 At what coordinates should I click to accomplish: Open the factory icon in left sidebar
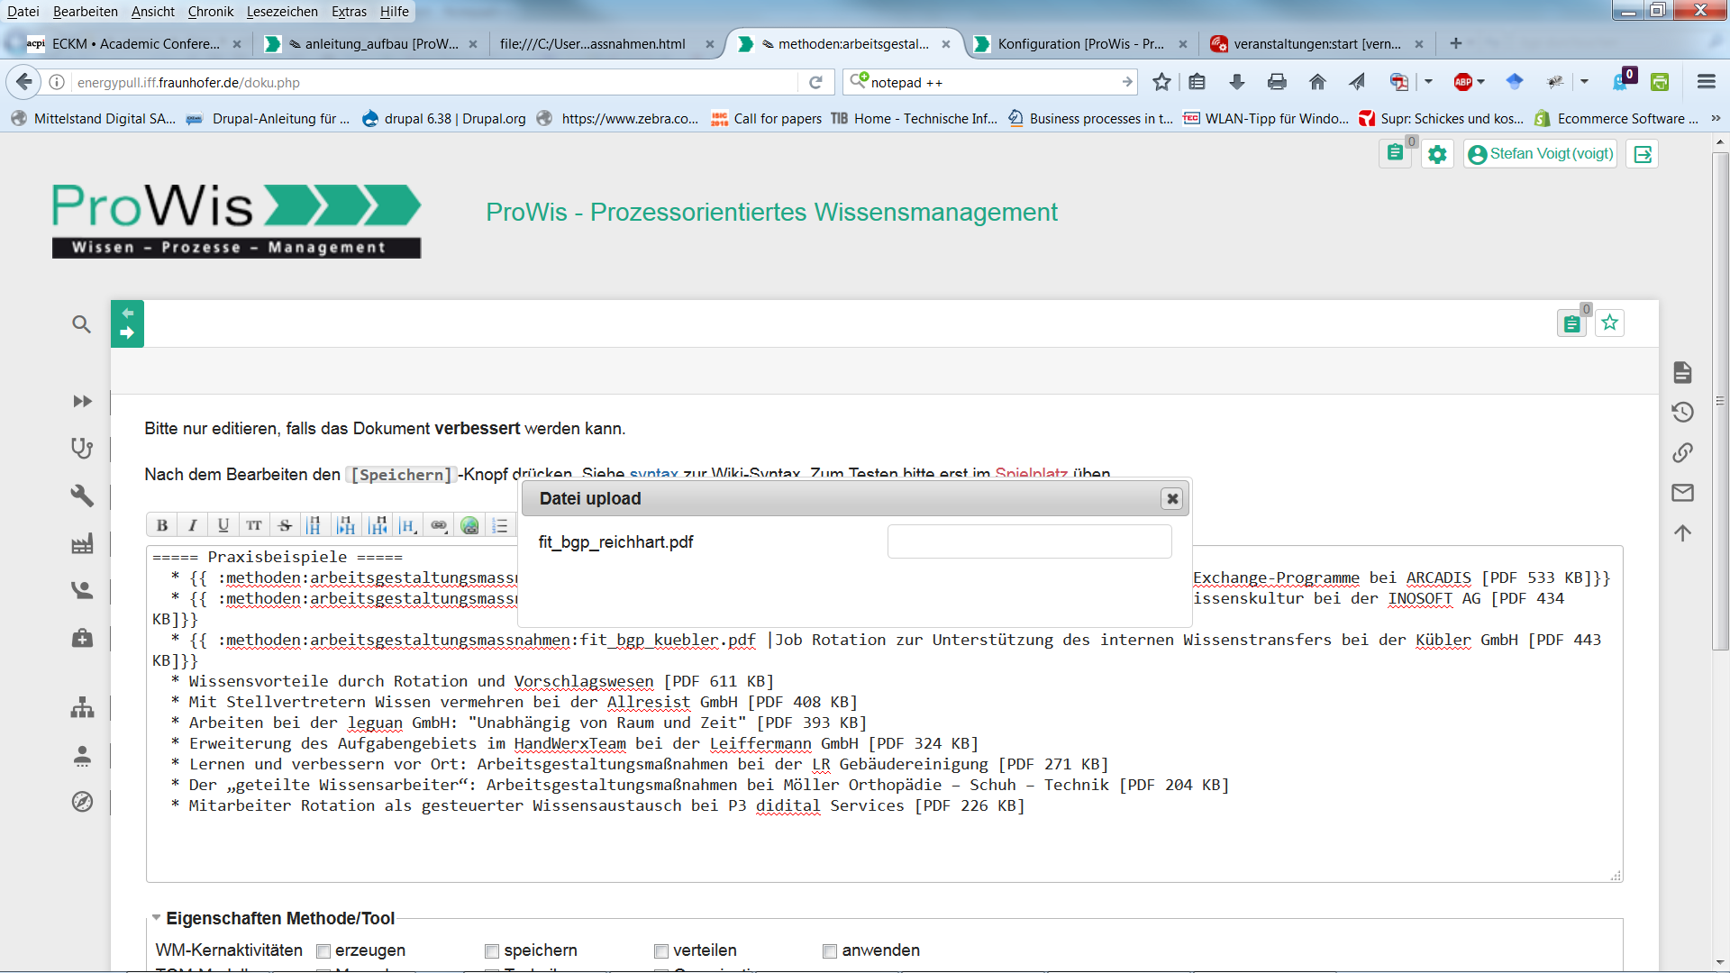point(82,543)
